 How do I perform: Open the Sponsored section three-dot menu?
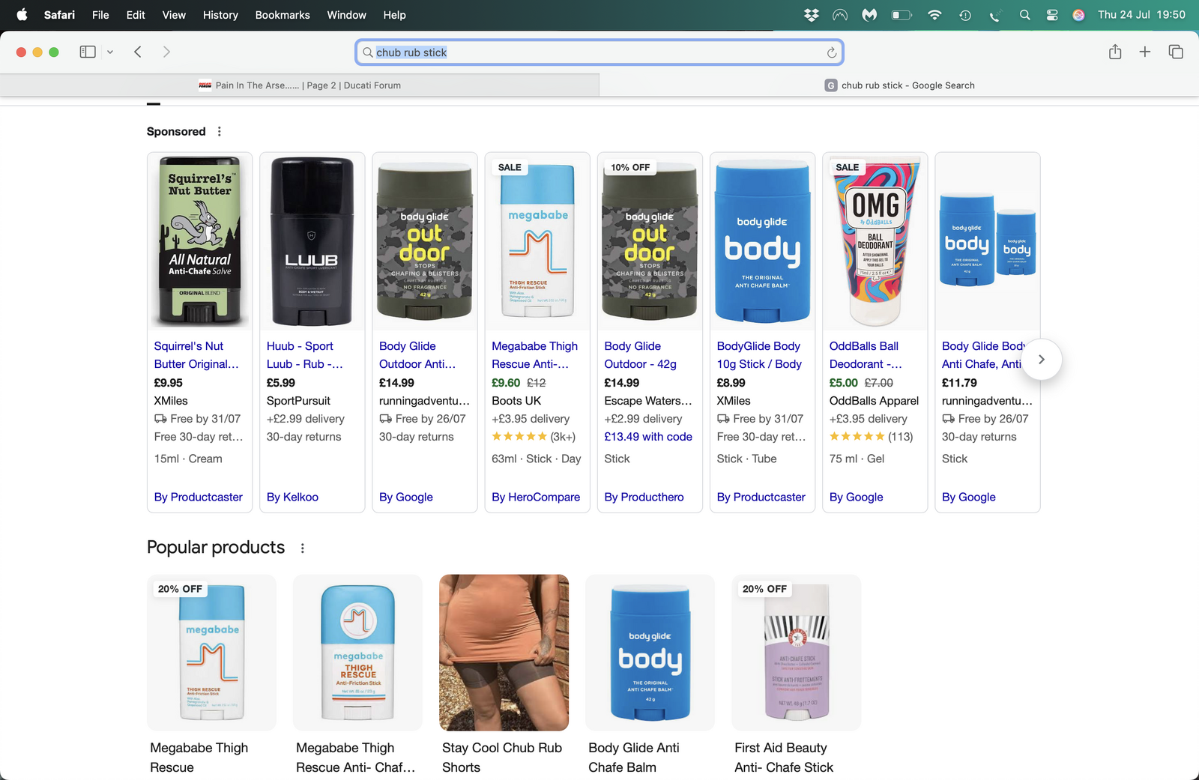pyautogui.click(x=220, y=132)
